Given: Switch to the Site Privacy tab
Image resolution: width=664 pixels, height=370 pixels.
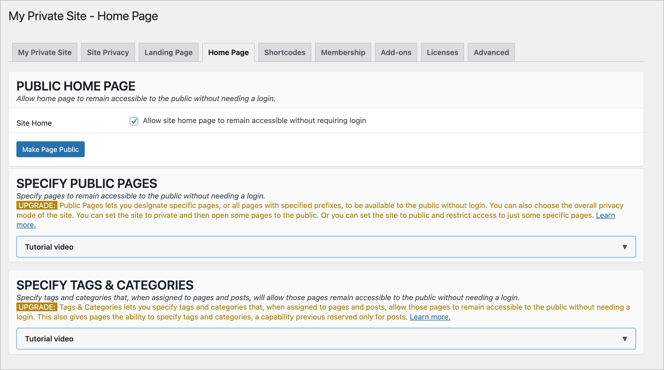Looking at the screenshot, I should click(x=107, y=52).
